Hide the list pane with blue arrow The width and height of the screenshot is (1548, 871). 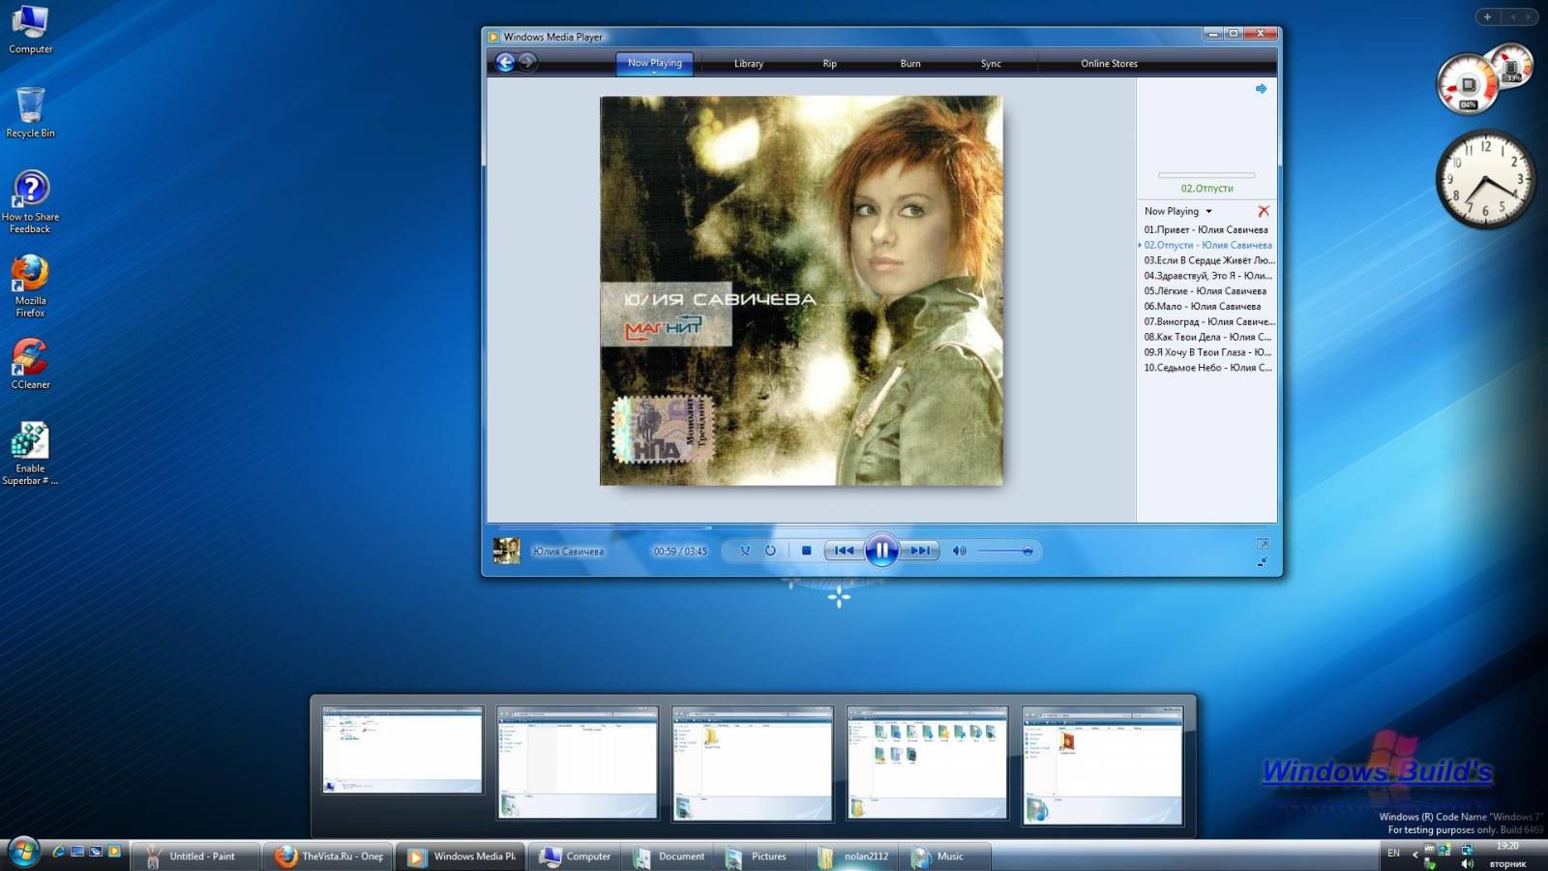pyautogui.click(x=1261, y=88)
